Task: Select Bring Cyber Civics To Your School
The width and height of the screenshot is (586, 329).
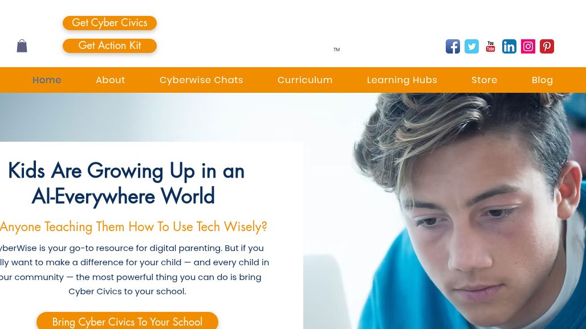Action: click(x=128, y=321)
